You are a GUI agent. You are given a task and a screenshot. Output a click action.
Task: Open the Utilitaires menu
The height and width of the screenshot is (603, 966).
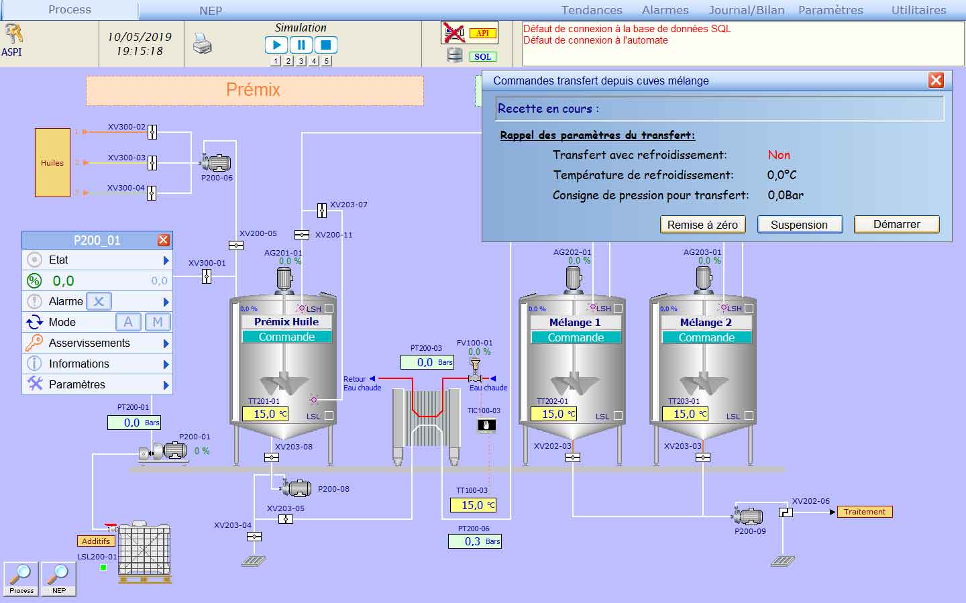918,10
